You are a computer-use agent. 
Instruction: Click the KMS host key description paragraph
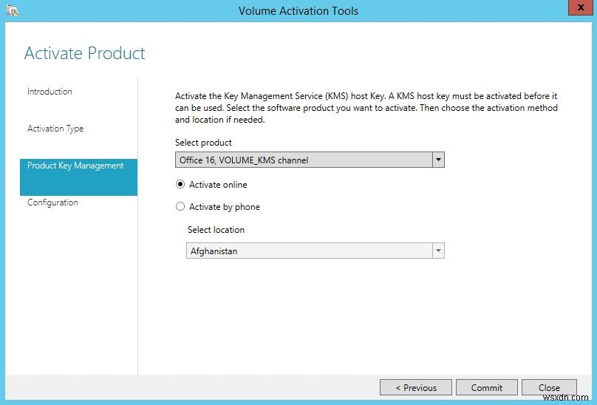point(366,108)
